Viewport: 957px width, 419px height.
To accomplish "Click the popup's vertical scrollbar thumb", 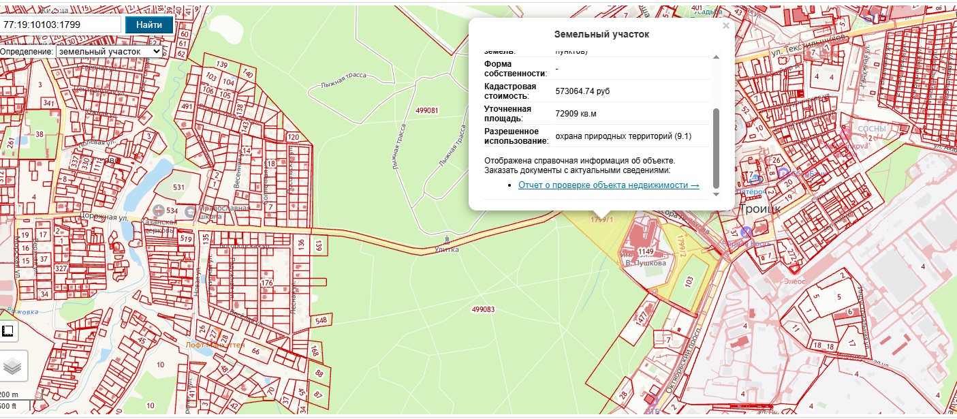I will [x=715, y=148].
